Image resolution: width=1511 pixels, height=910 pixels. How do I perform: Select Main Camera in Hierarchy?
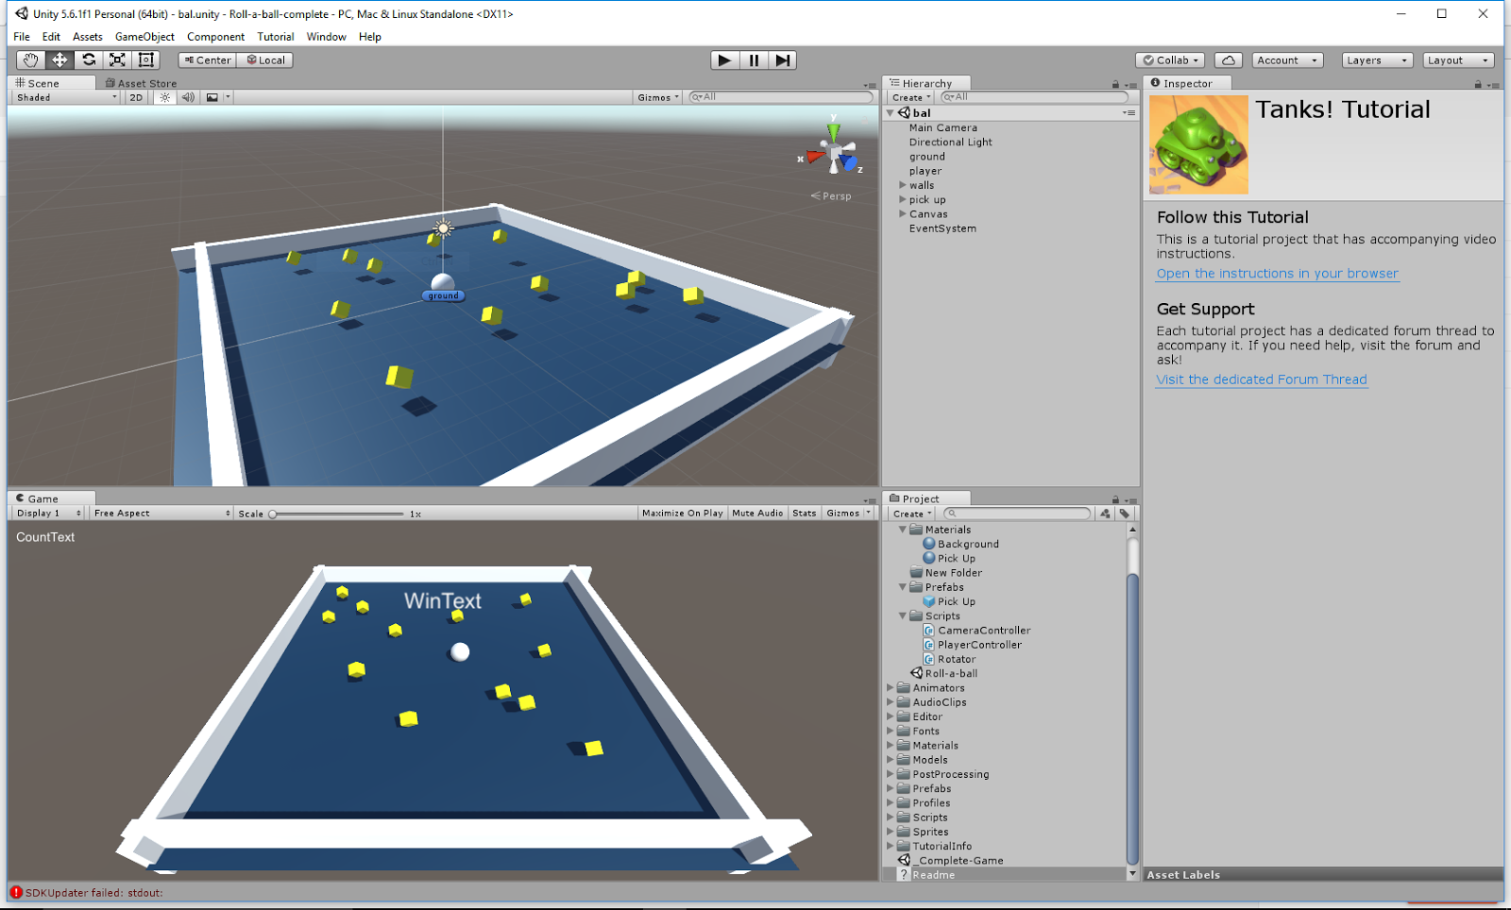click(942, 127)
